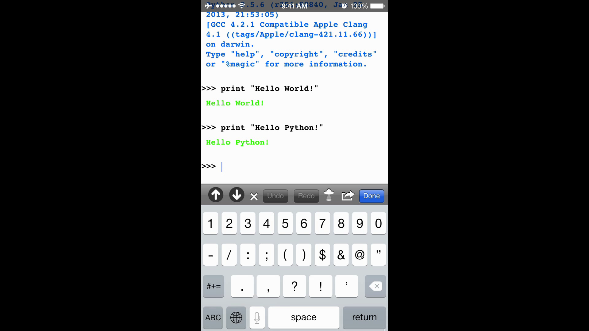Click the scroll down arrow icon
589x331 pixels.
click(x=236, y=195)
